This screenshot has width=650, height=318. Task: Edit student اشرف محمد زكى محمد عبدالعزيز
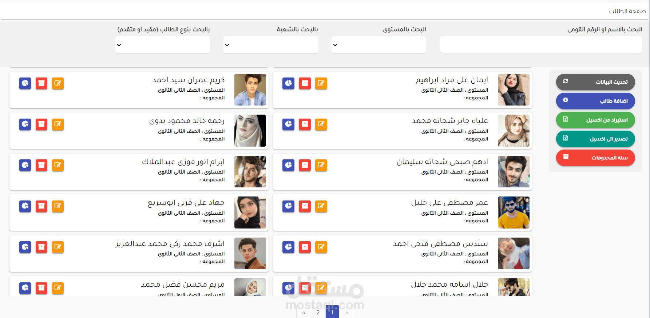[58, 247]
